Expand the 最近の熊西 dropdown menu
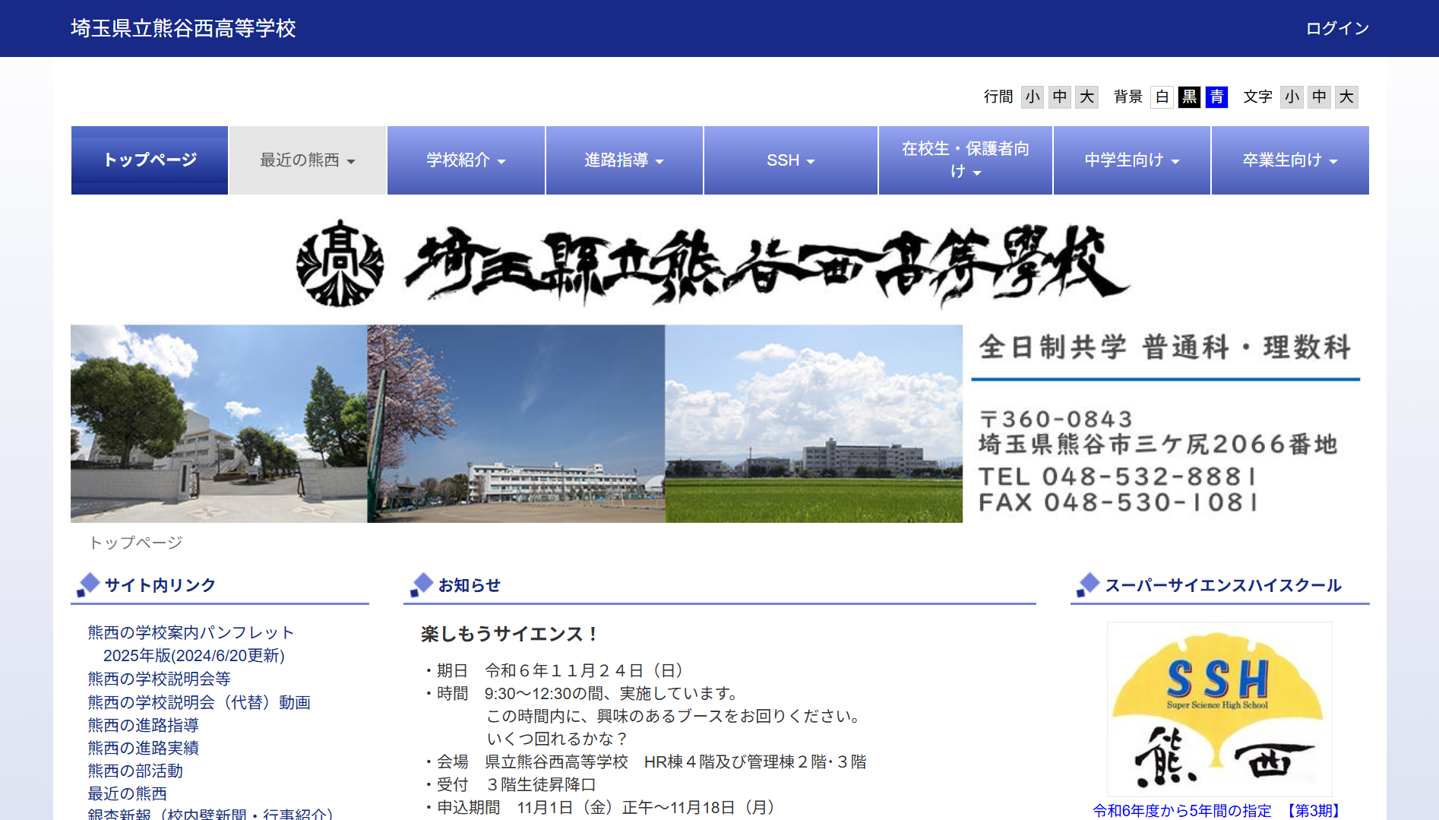Screen dimensions: 1439x820 coord(308,160)
